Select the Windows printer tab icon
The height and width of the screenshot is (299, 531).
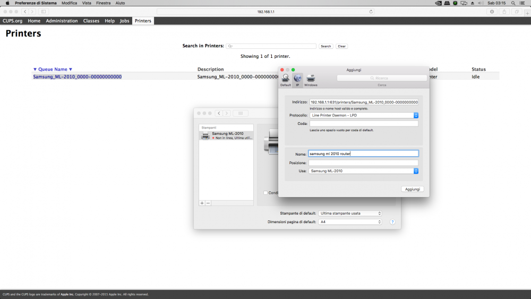click(311, 80)
